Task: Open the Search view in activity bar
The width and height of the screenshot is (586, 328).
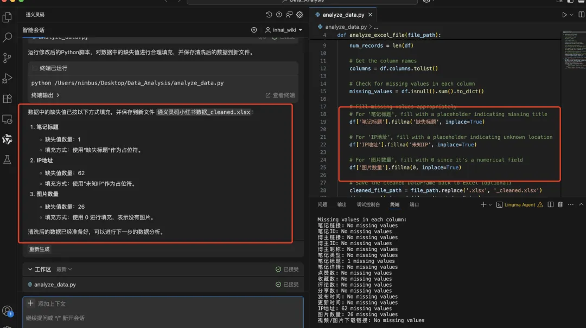Action: click(x=7, y=37)
